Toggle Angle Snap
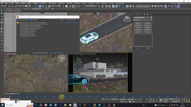Viewport: 191px width, 107px height. [73, 6]
